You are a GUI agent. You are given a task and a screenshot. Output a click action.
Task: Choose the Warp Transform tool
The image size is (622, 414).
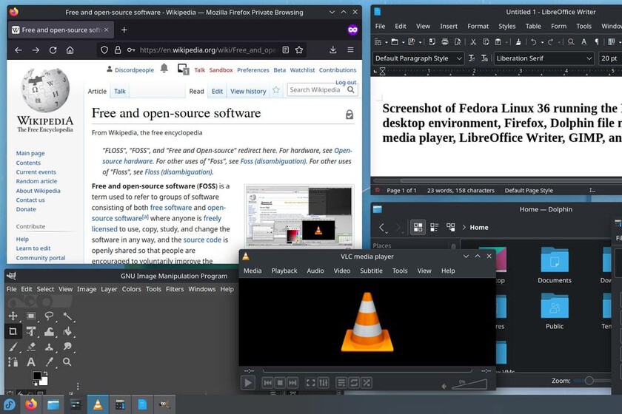tap(49, 331)
